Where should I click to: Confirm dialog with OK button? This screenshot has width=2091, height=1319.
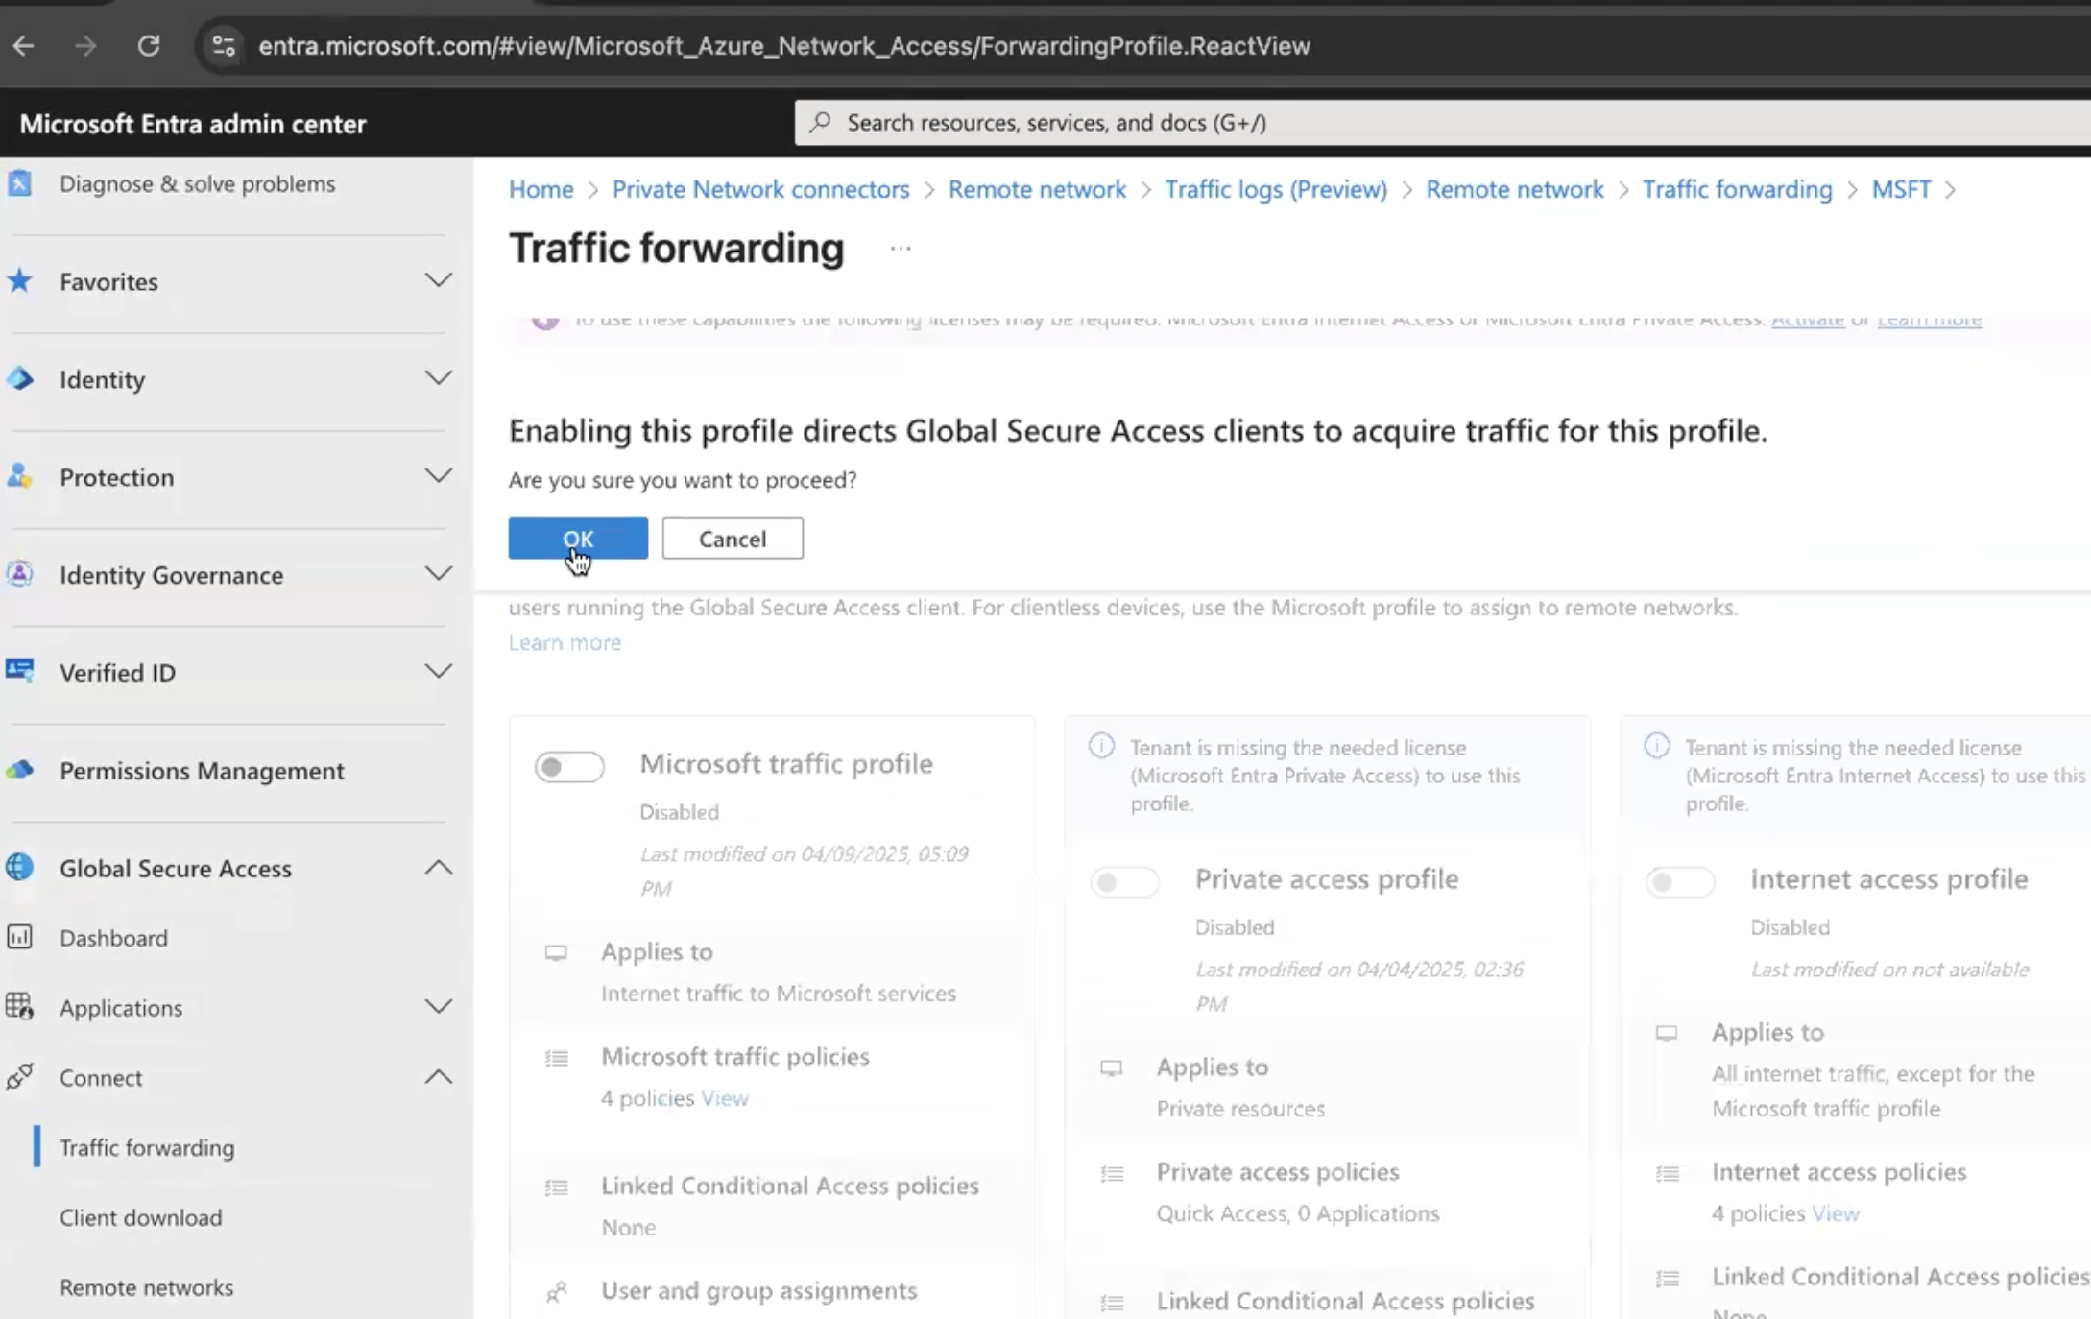(578, 539)
